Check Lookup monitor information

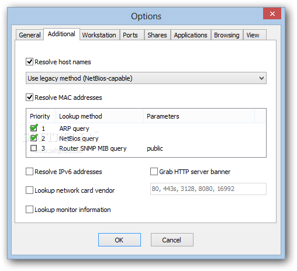[x=29, y=210]
